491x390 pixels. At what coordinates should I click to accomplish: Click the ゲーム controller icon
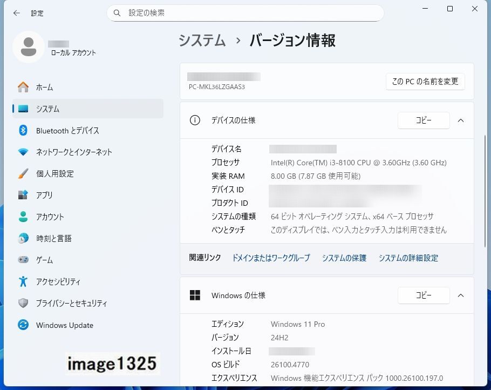[23, 260]
